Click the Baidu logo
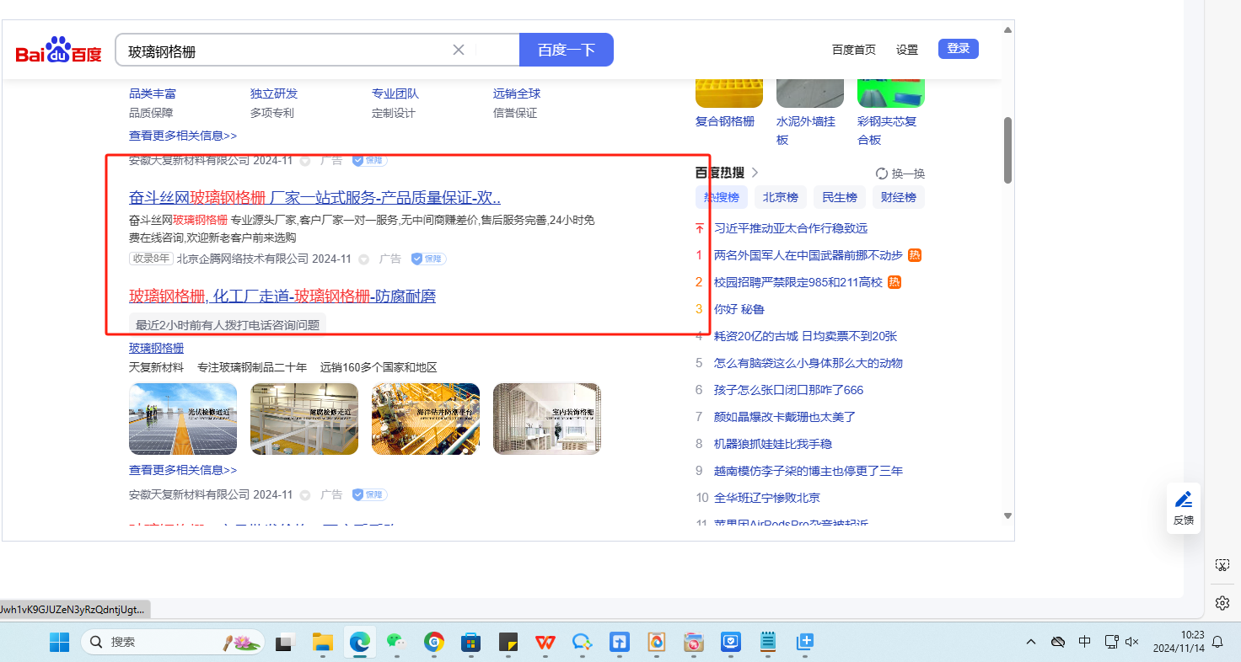This screenshot has width=1241, height=662. click(58, 51)
